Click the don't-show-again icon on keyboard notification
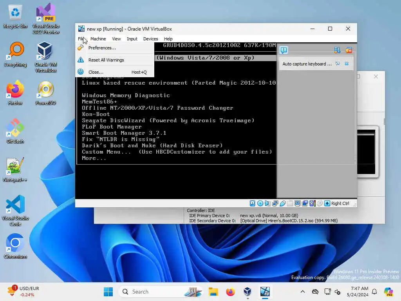This screenshot has width=401, height=301. [x=338, y=63]
